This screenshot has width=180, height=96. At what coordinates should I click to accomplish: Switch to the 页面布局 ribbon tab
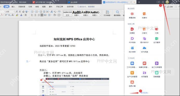[x=22, y=7]
